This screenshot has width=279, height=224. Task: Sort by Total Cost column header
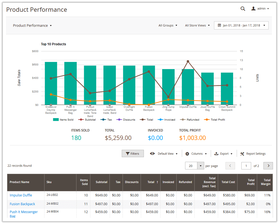tap(228, 182)
